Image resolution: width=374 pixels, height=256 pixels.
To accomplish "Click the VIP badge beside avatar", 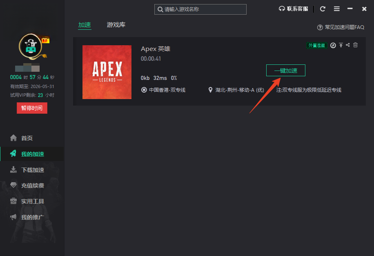I will click(x=45, y=40).
